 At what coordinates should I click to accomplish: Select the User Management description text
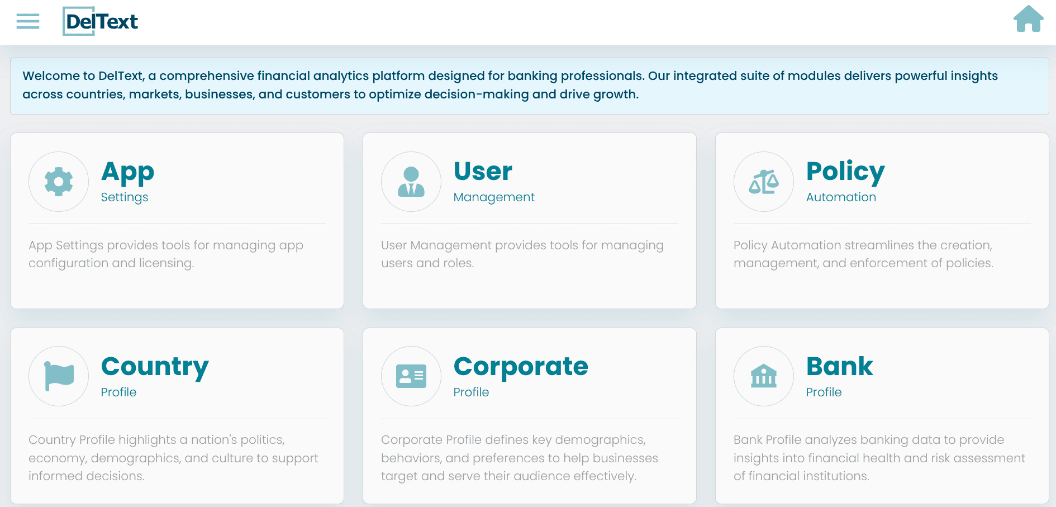[522, 254]
